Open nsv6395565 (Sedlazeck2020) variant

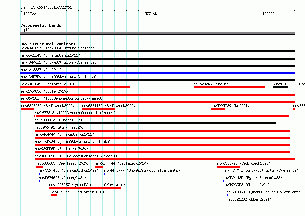click(61, 149)
